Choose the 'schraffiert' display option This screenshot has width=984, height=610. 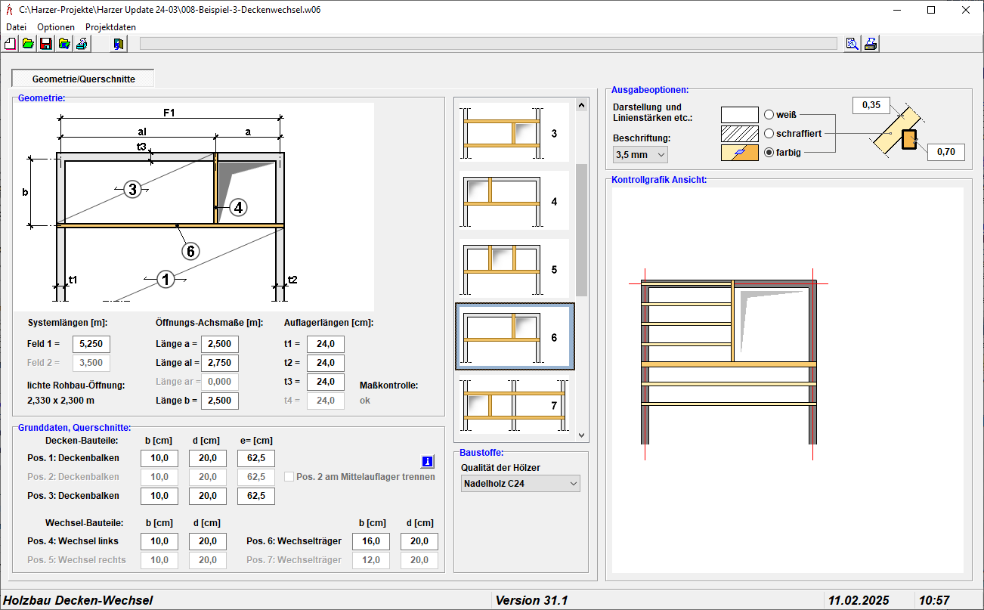click(x=769, y=134)
